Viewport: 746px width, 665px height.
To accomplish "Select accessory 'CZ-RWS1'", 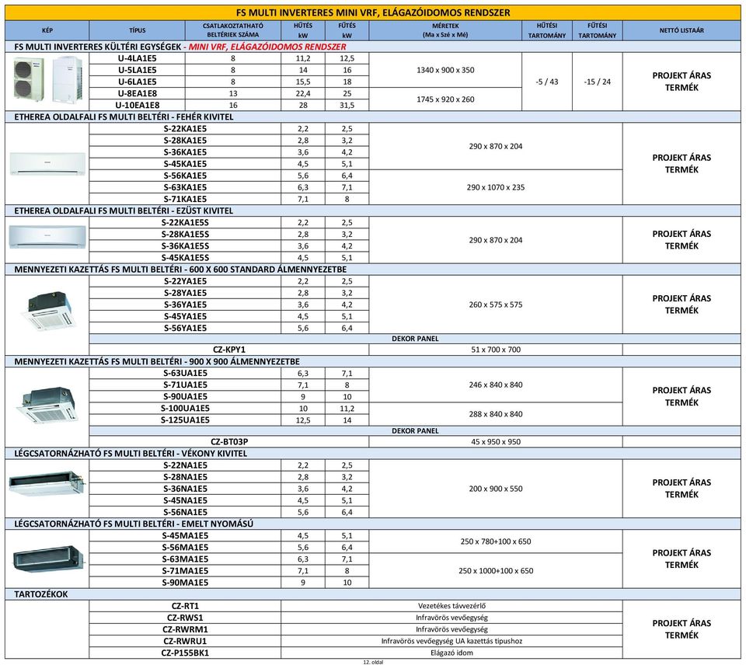I will pos(185,618).
